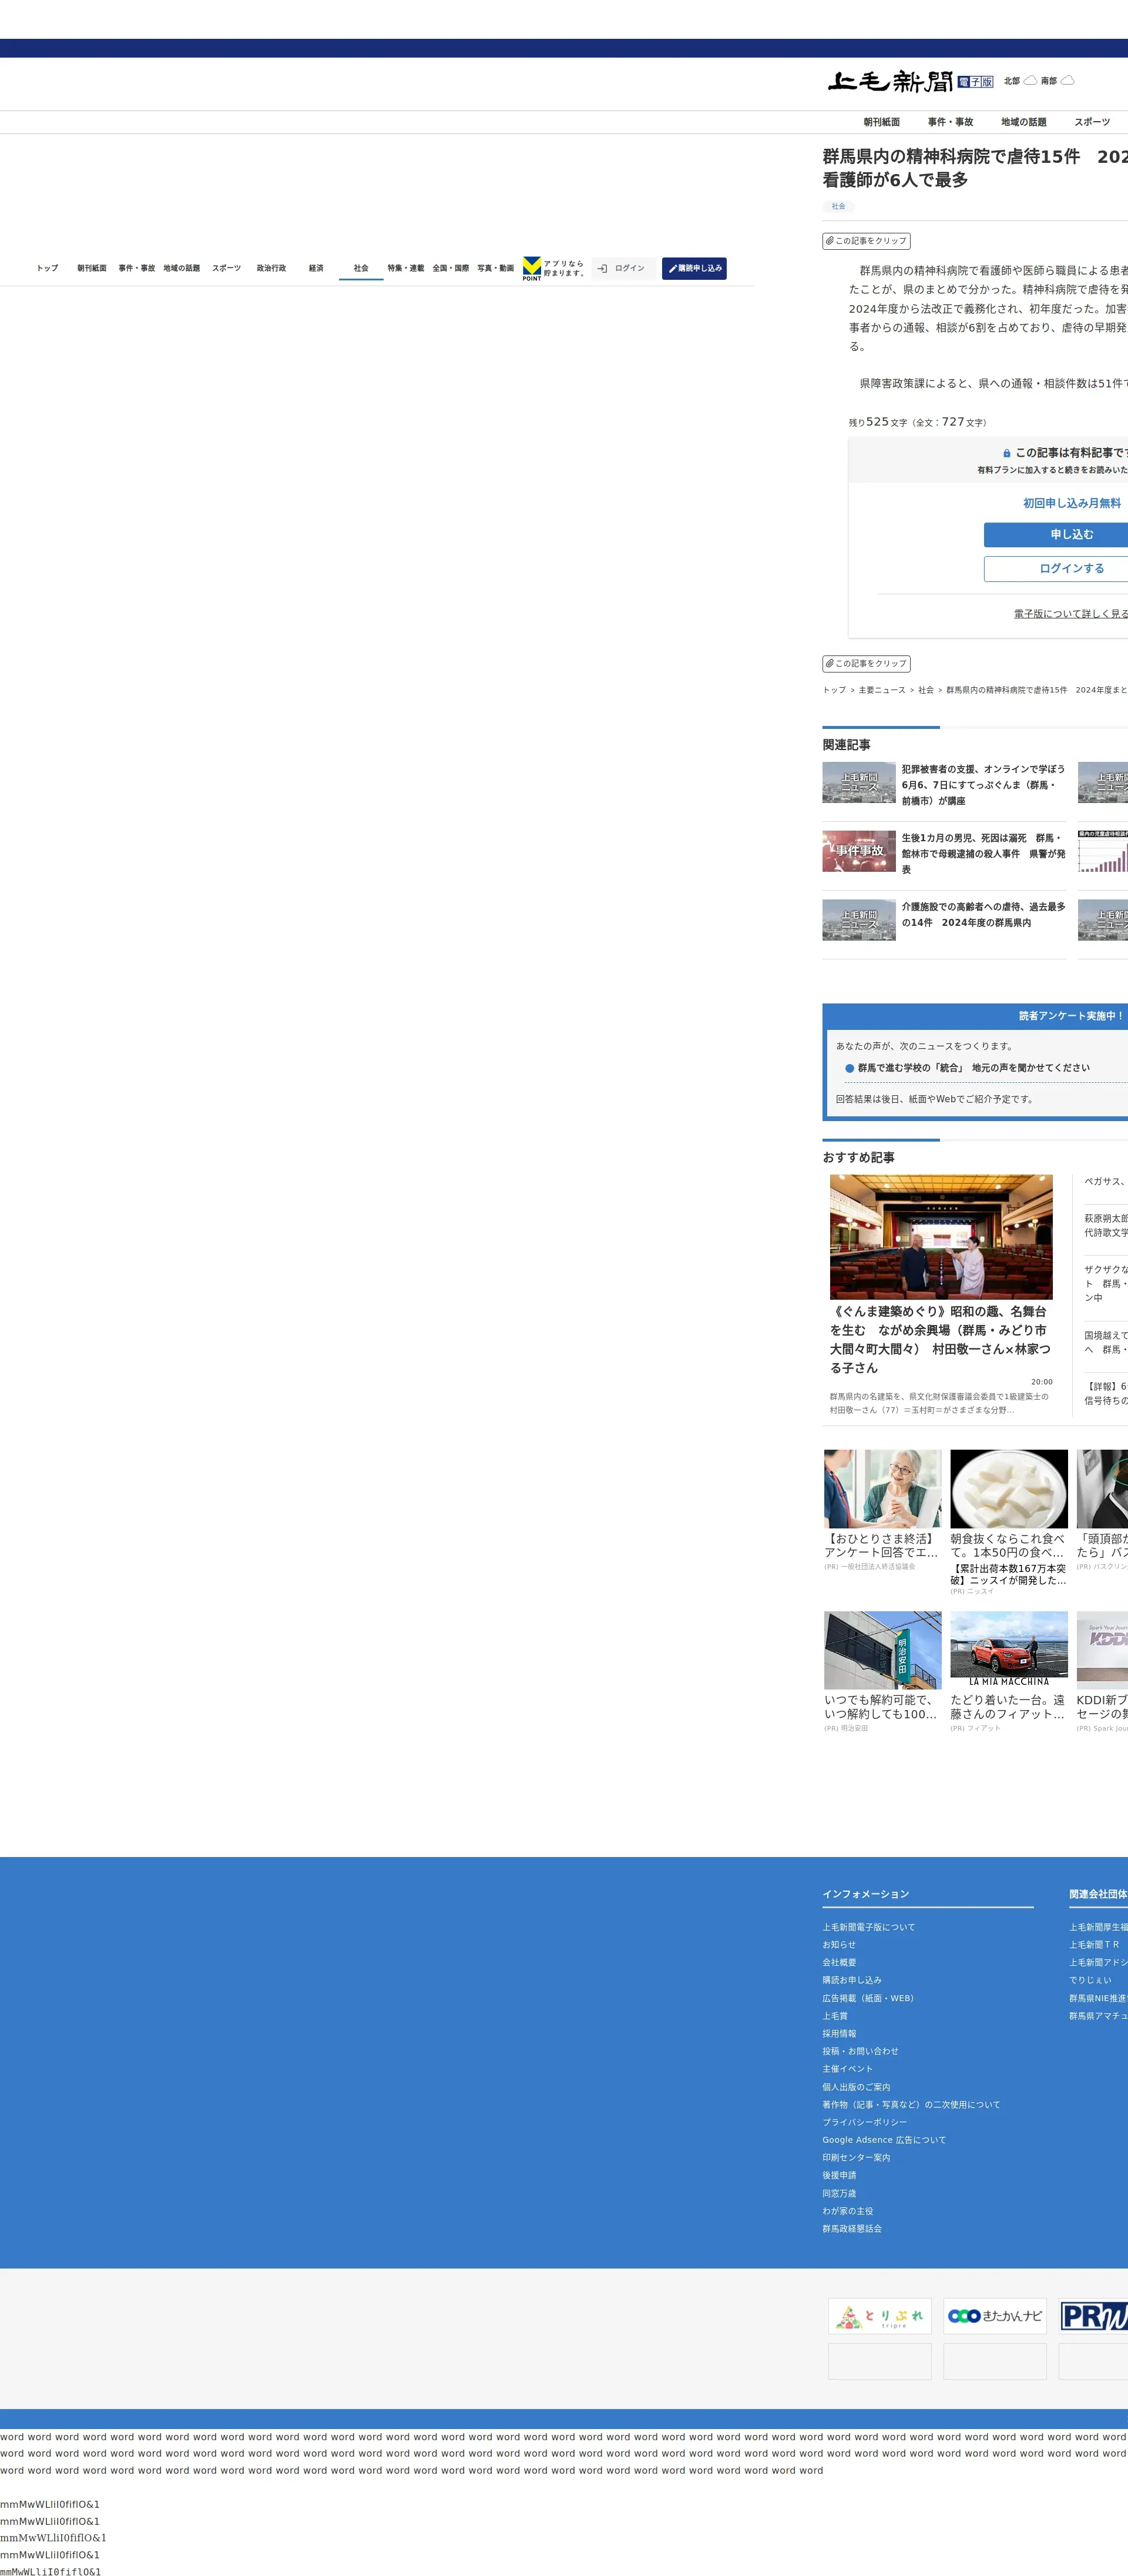The width and height of the screenshot is (1128, 2576).
Task: Open footer link Google Adsence 広告について
Action: click(884, 2140)
